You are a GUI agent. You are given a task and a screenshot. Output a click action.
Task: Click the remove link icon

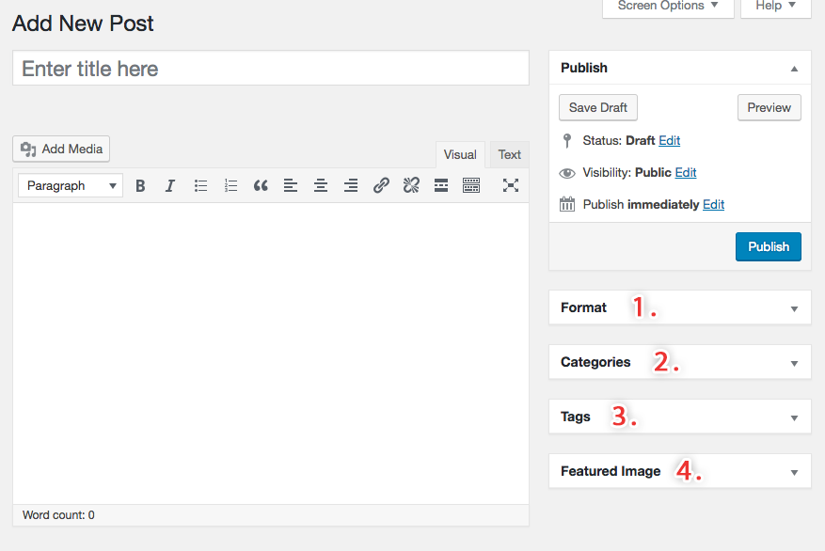pyautogui.click(x=411, y=186)
